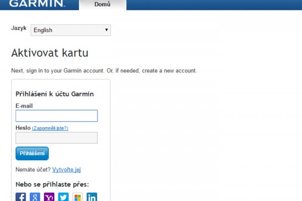Click the Přihlášení k účtu Garmin heading
This screenshot has height=201, width=302.
point(54,94)
